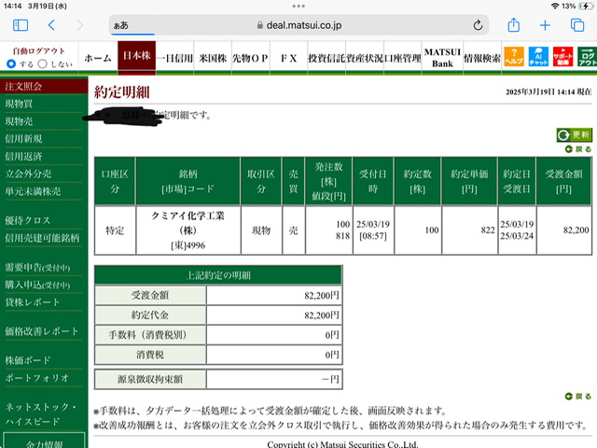
Task: Open the 先物OP tab
Action: pos(251,58)
